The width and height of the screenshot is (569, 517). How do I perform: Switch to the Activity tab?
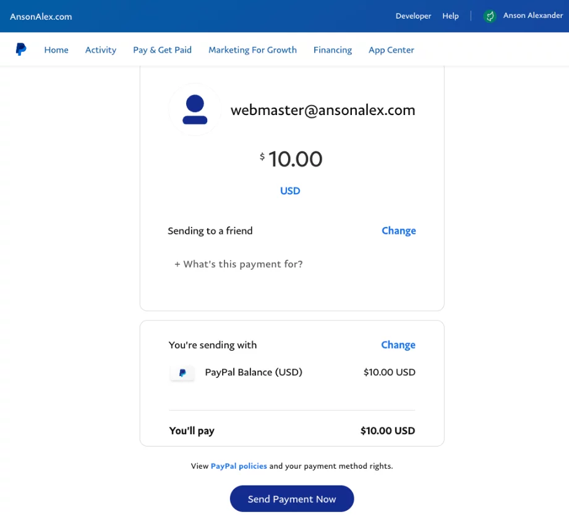(100, 49)
